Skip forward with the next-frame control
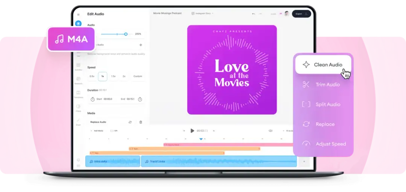Image resolution: width=406 pixels, height=192 pixels. tap(214, 131)
